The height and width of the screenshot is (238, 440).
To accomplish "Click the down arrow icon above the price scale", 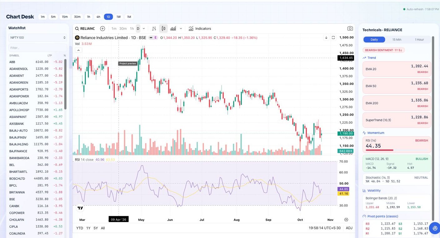I will (326, 37).
